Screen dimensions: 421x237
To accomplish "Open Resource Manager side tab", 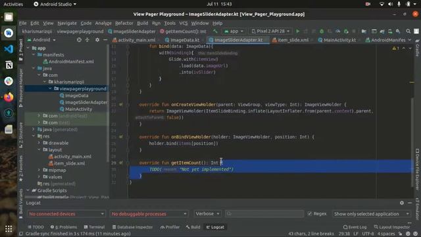I will (21, 88).
